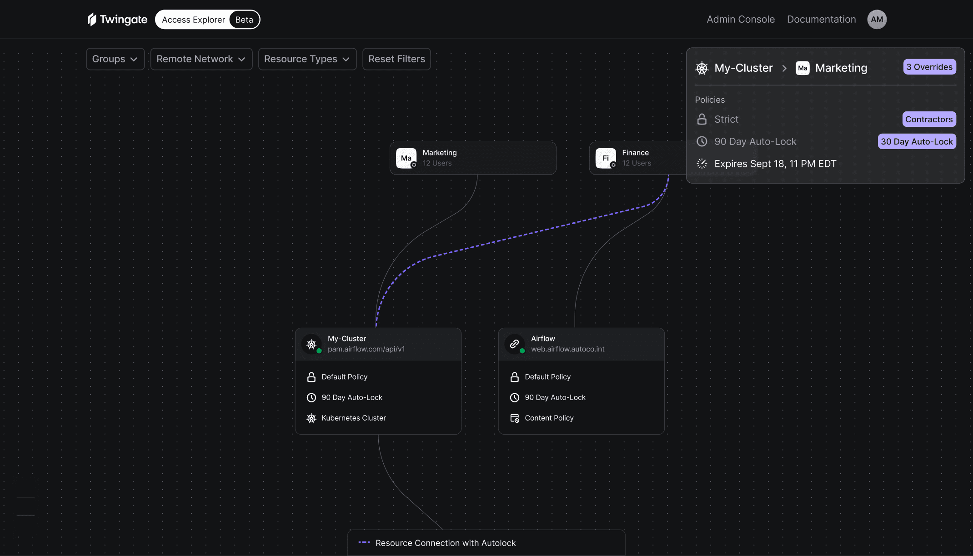Click the expiry spinner icon beside Expires Sept 18
Viewport: 973px width, 556px height.
tap(702, 164)
